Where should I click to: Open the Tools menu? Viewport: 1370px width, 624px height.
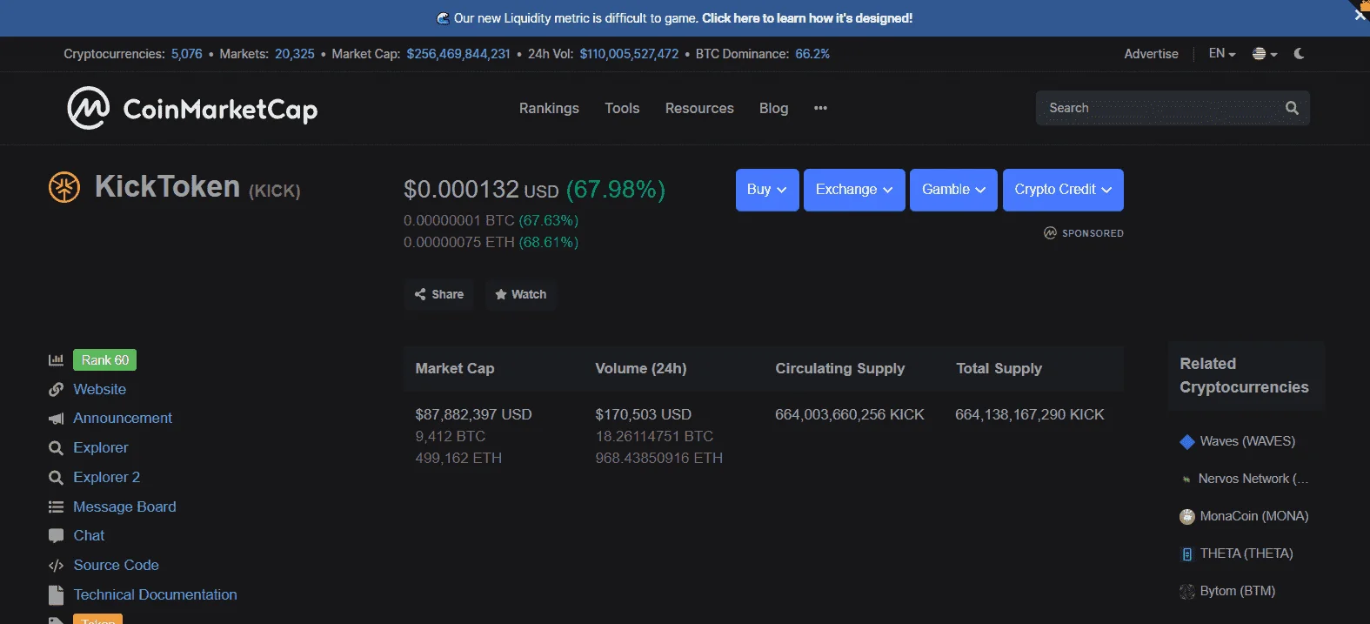(x=622, y=108)
